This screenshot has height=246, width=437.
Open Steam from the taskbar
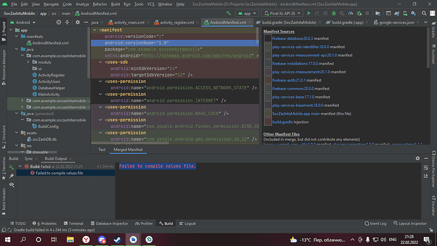tap(117, 240)
